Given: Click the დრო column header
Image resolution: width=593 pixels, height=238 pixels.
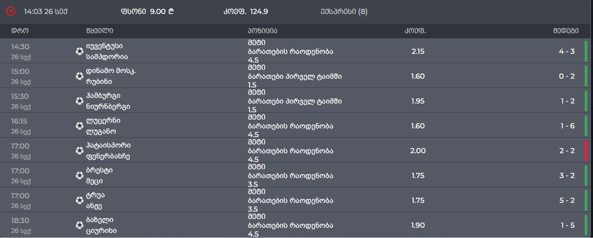Looking at the screenshot, I should (x=20, y=31).
